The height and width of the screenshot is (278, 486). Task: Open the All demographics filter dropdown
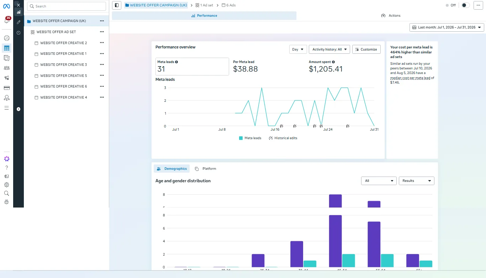379,181
